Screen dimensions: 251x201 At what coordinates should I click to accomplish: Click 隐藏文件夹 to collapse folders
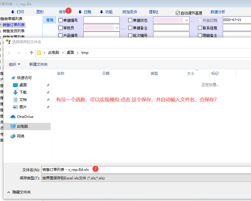point(19,192)
